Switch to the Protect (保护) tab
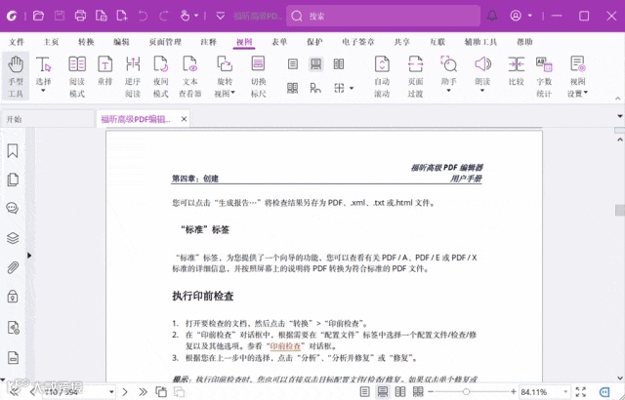 pos(314,42)
